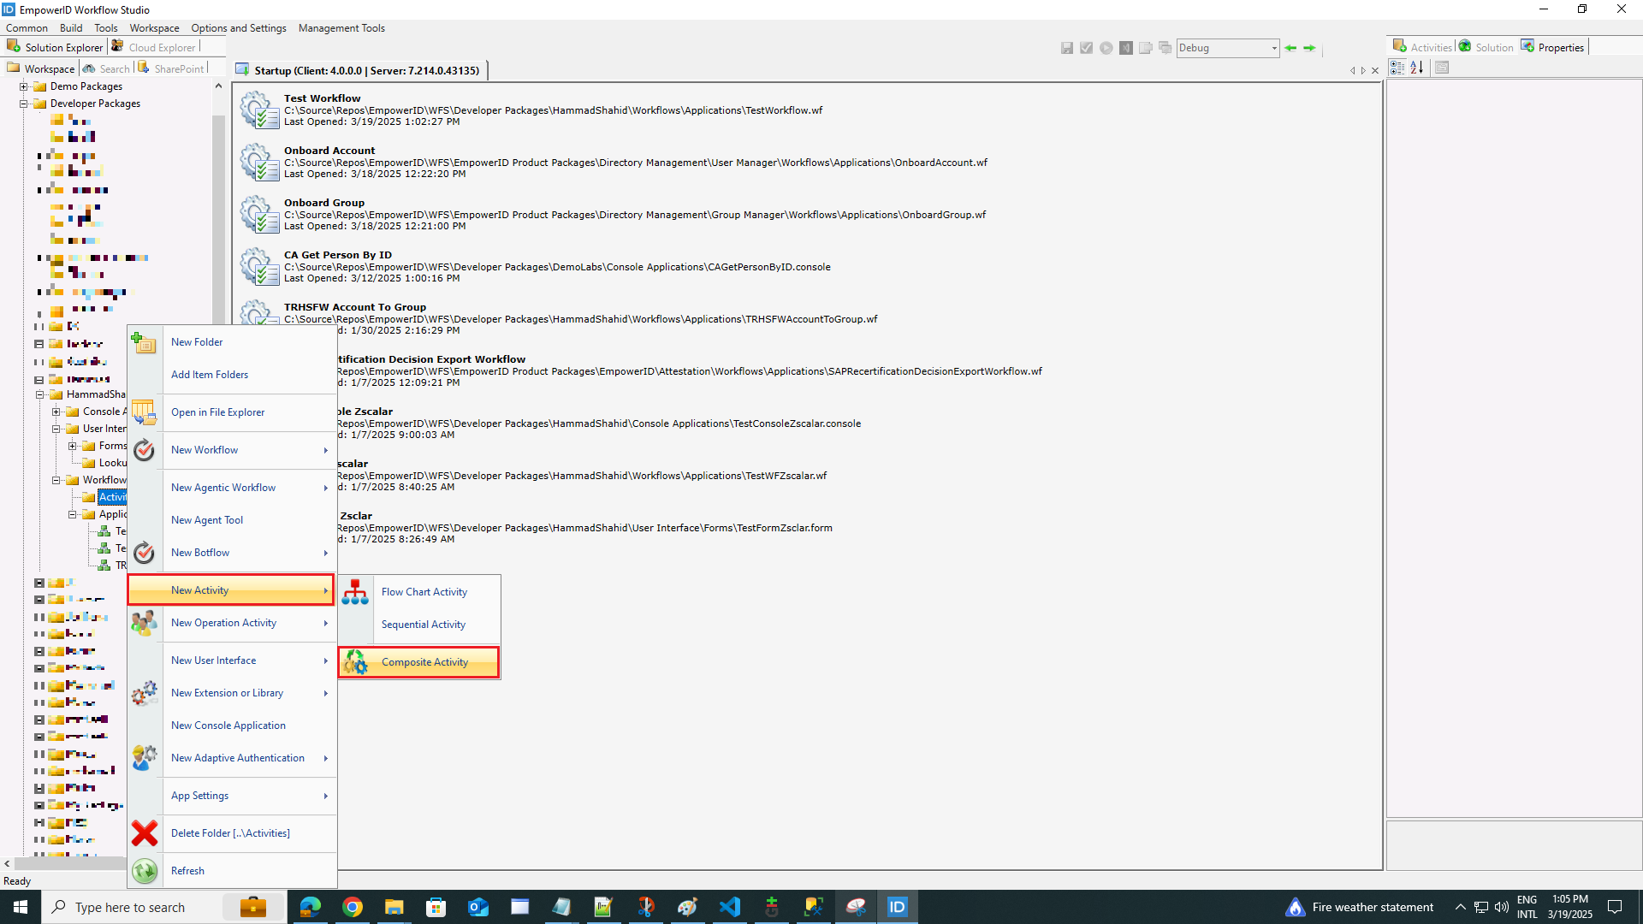The width and height of the screenshot is (1643, 924).
Task: Select Add Item Folders menu entry
Action: pos(209,375)
